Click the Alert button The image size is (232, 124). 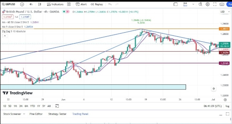click(x=81, y=4)
